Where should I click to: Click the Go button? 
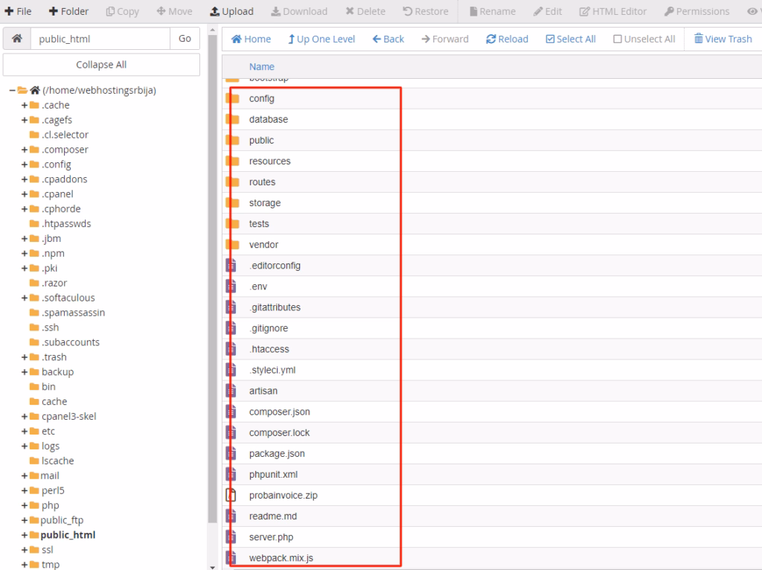tap(185, 39)
